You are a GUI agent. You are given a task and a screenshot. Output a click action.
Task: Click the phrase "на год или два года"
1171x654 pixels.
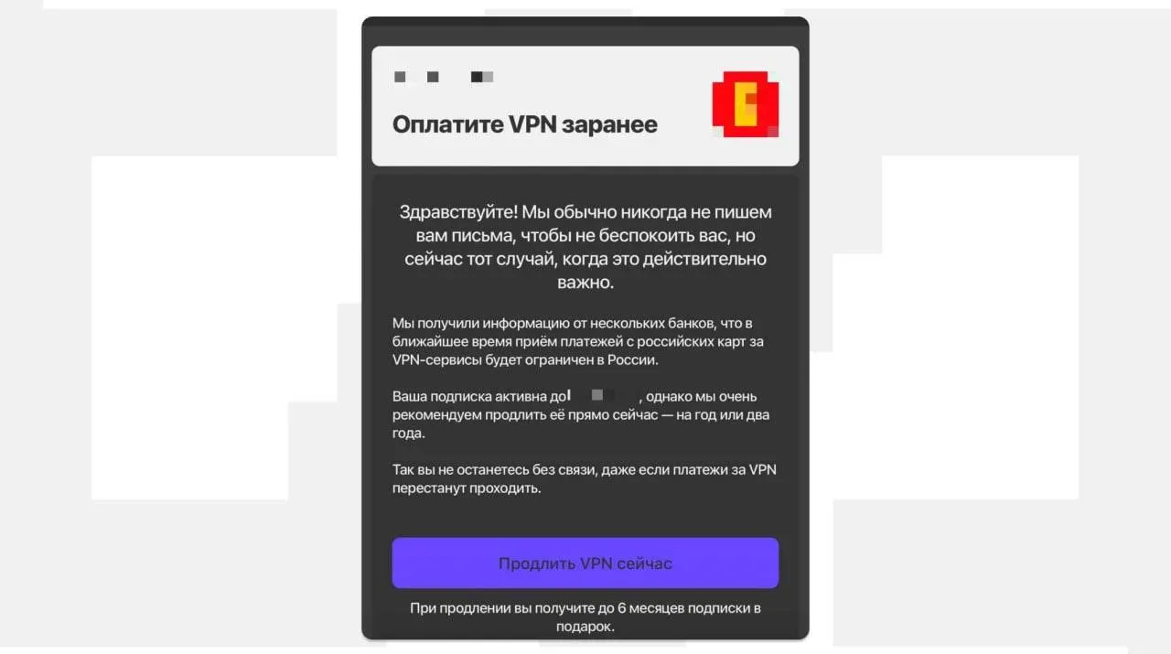tap(580, 424)
